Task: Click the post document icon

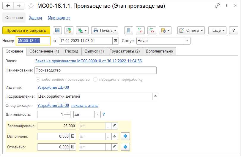Action: pos(69,30)
